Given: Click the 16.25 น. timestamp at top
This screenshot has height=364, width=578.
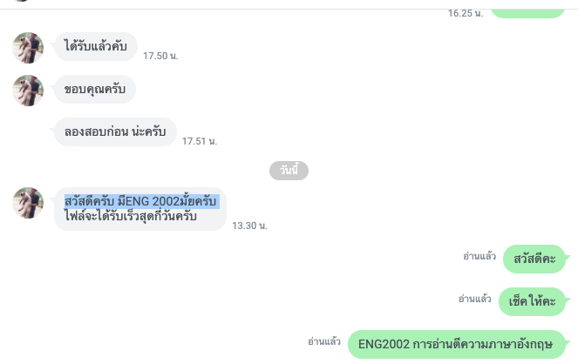Looking at the screenshot, I should [x=466, y=13].
